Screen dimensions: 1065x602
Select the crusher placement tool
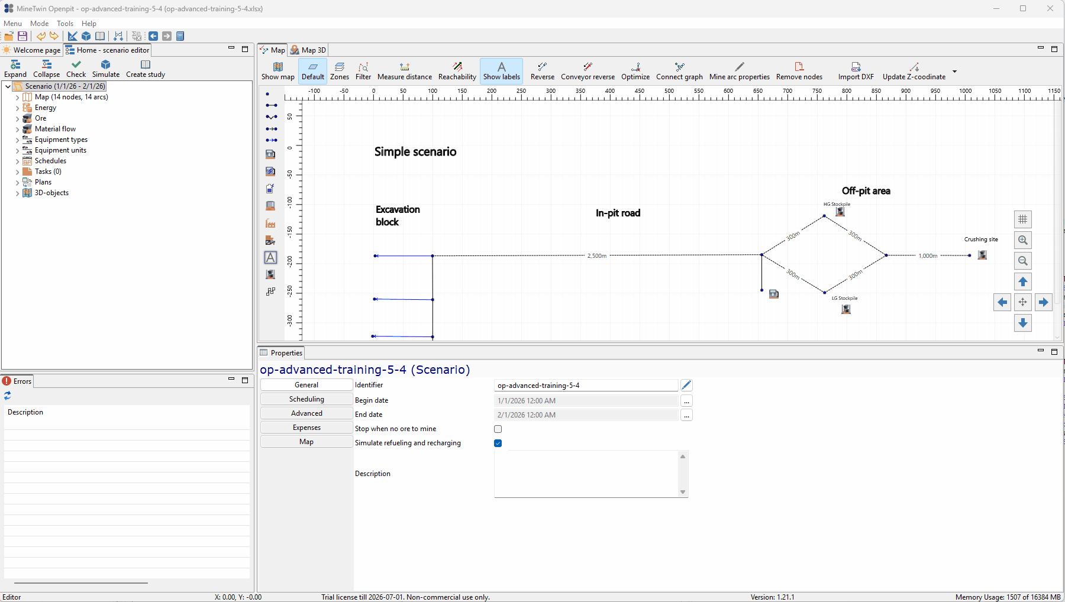pyautogui.click(x=270, y=274)
